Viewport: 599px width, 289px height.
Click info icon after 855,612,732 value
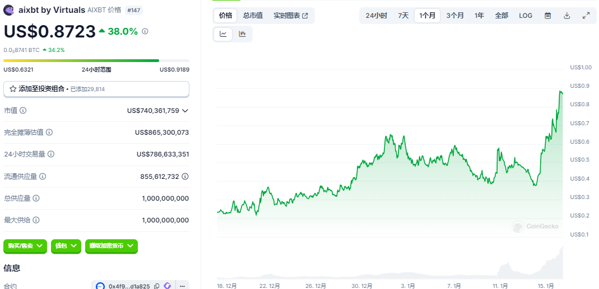[x=185, y=177]
